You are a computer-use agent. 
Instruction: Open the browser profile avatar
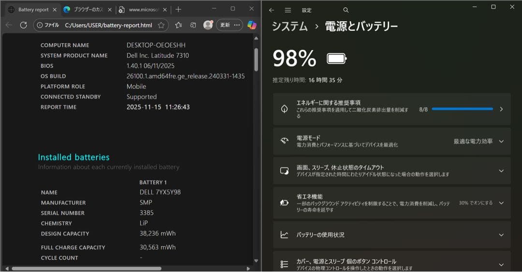coord(208,25)
